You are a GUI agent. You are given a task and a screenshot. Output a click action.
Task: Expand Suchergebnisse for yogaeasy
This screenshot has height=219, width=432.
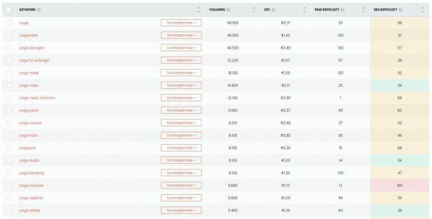181,148
